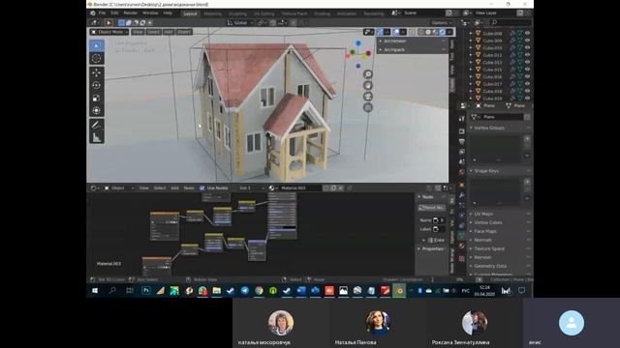Hide Cube.019 in viewport
The height and width of the screenshot is (348, 620).
click(x=527, y=99)
